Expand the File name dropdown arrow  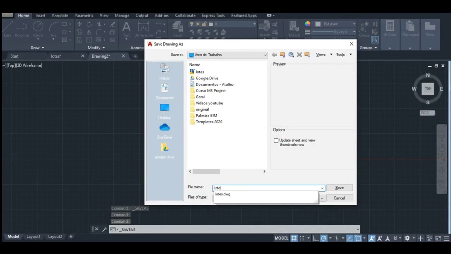point(322,188)
